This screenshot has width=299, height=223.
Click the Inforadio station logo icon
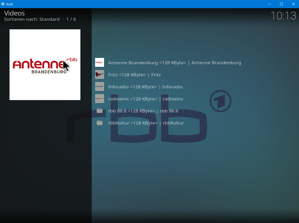(100, 86)
